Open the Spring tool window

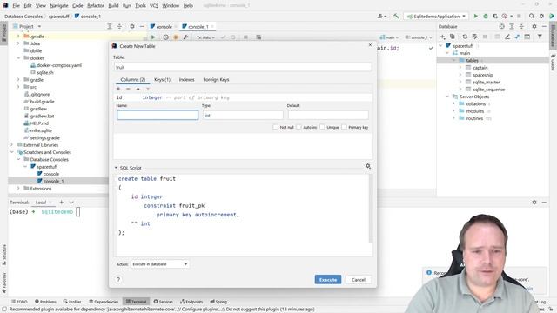(218, 302)
